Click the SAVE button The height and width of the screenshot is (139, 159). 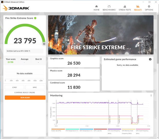click(35, 87)
